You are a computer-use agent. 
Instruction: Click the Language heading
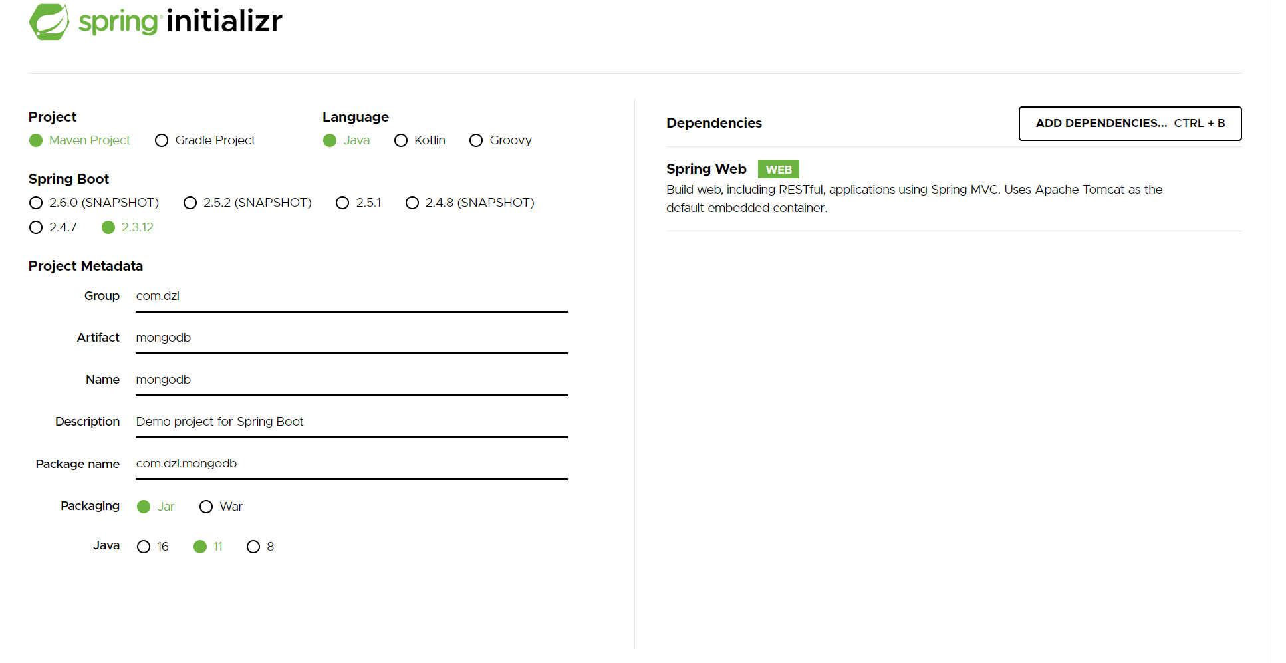[x=356, y=117]
